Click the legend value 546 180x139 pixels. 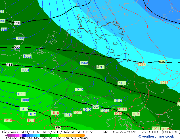pos(52,138)
